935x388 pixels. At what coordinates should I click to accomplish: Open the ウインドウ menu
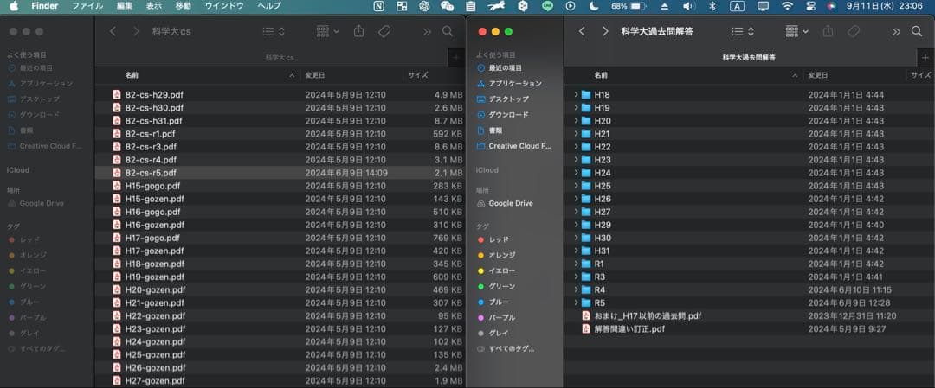(224, 6)
